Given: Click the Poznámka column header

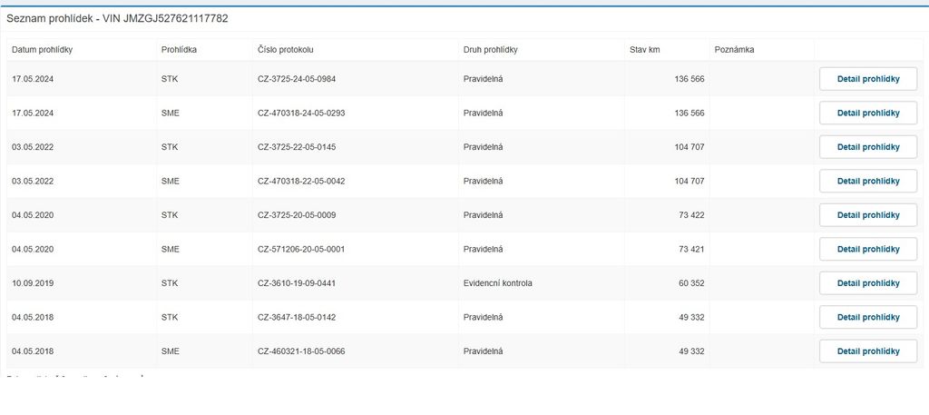Looking at the screenshot, I should tap(734, 49).
